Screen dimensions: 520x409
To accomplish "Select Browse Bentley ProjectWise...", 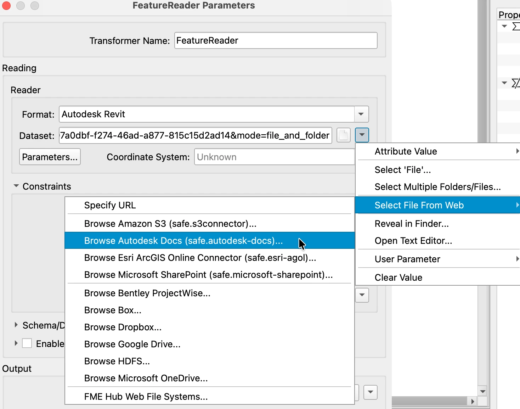I will click(210, 293).
